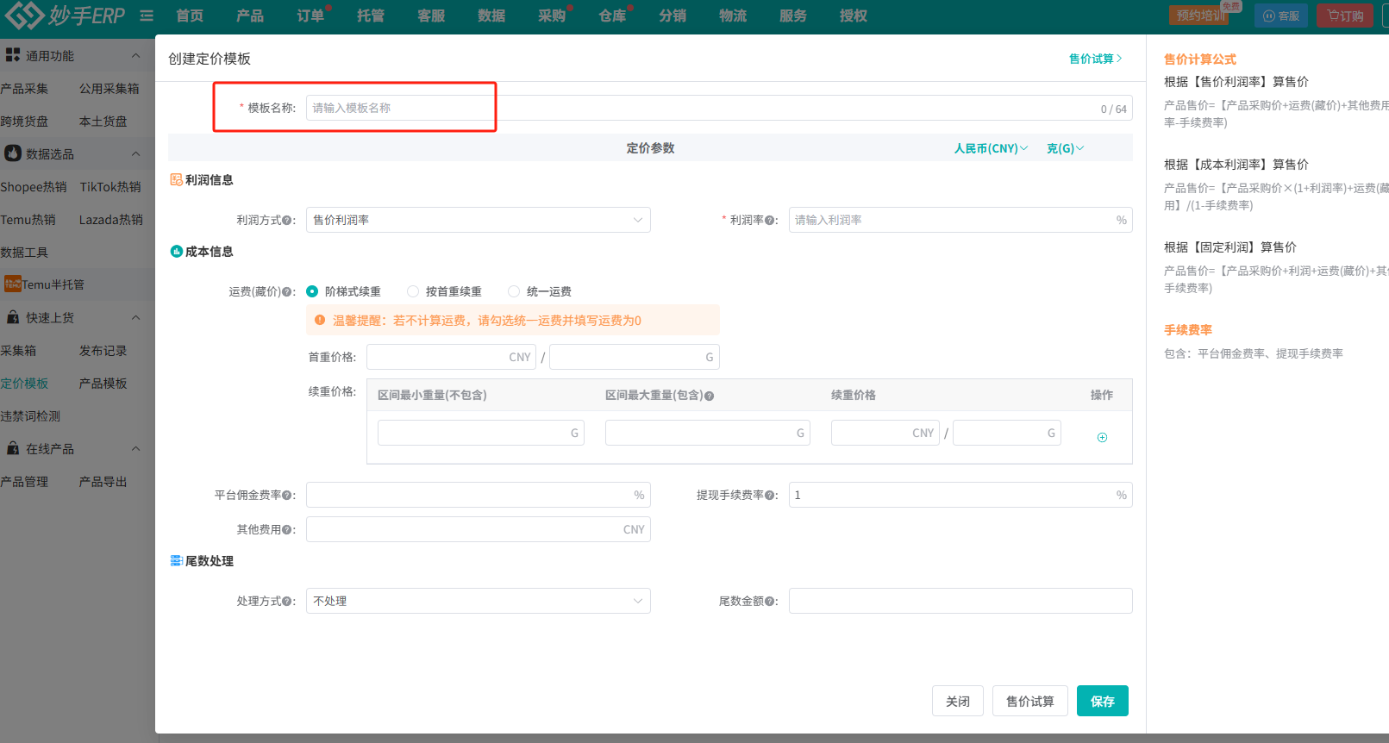
Task: Select the 阶梯式续重 radio option
Action: pos(312,291)
